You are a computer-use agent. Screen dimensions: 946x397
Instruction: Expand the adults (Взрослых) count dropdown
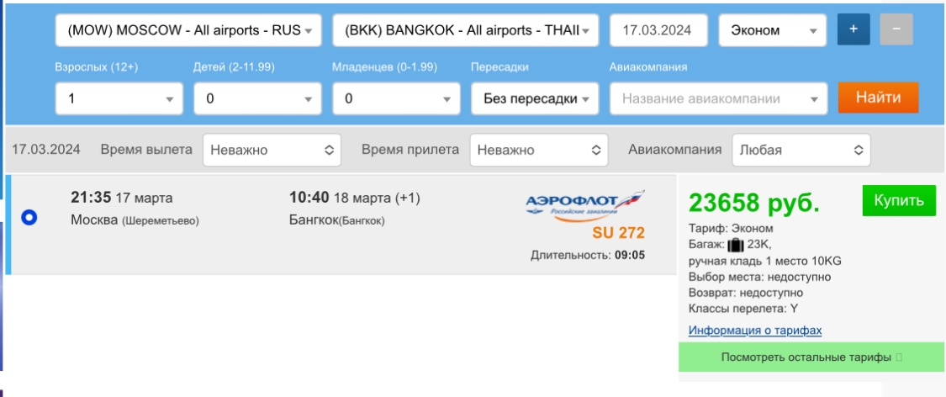point(119,98)
